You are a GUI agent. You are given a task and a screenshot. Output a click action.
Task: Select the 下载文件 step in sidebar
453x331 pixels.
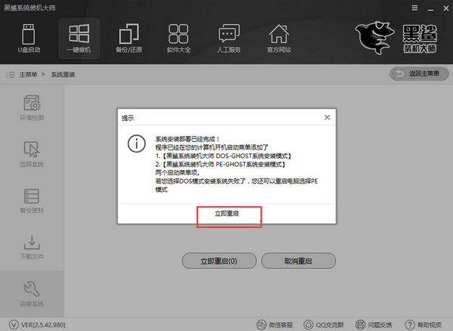coord(32,247)
